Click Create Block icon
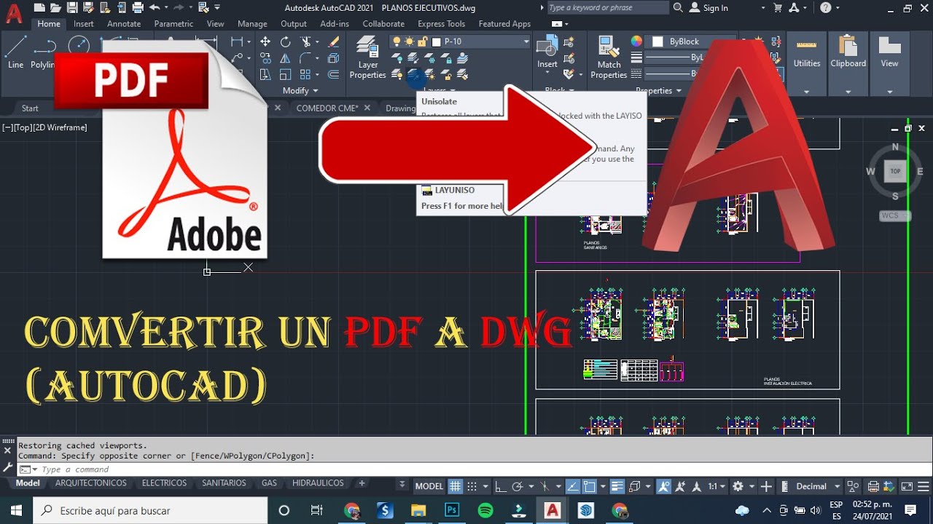 [x=569, y=42]
